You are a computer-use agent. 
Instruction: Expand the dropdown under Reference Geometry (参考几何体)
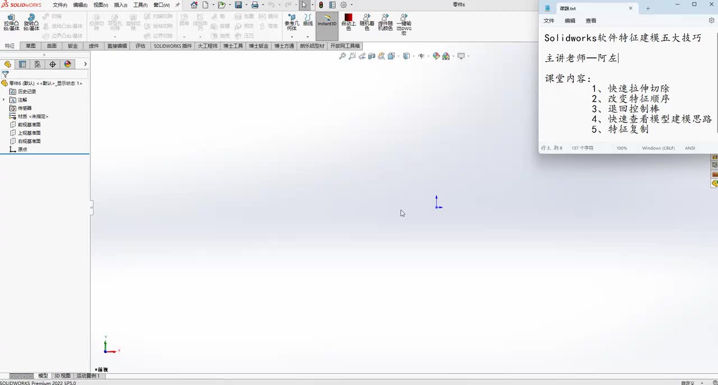pos(291,37)
